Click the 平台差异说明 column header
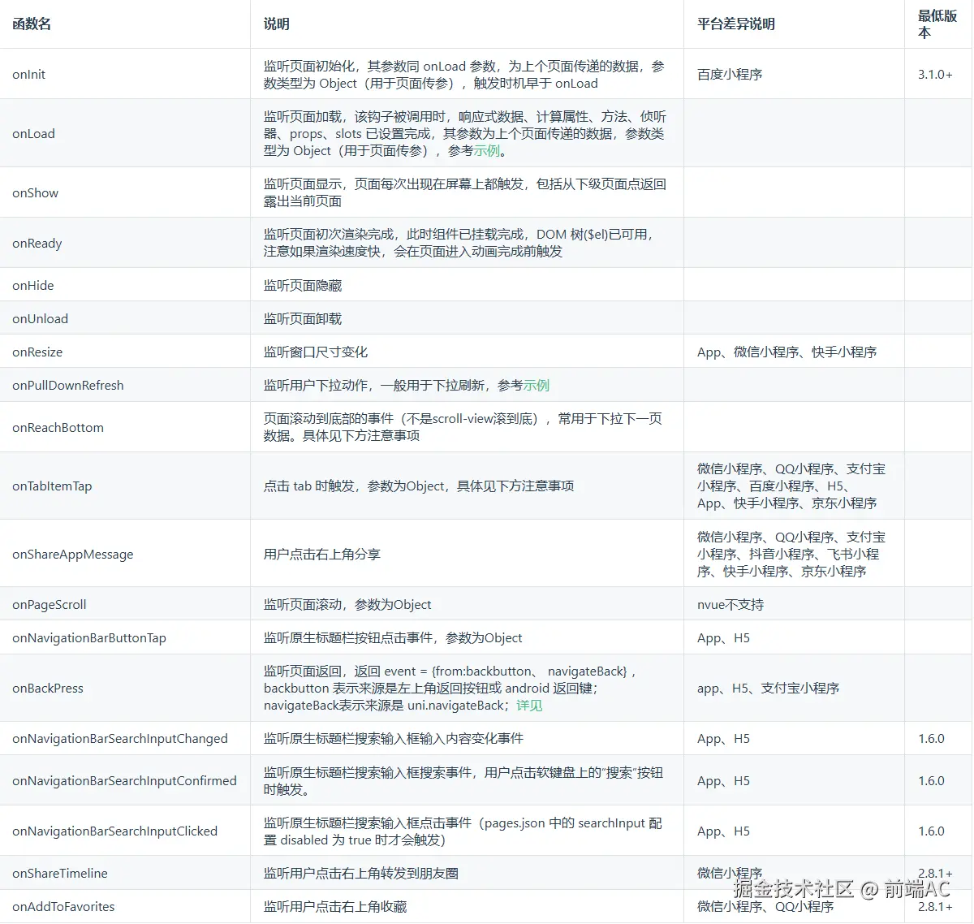 click(733, 24)
